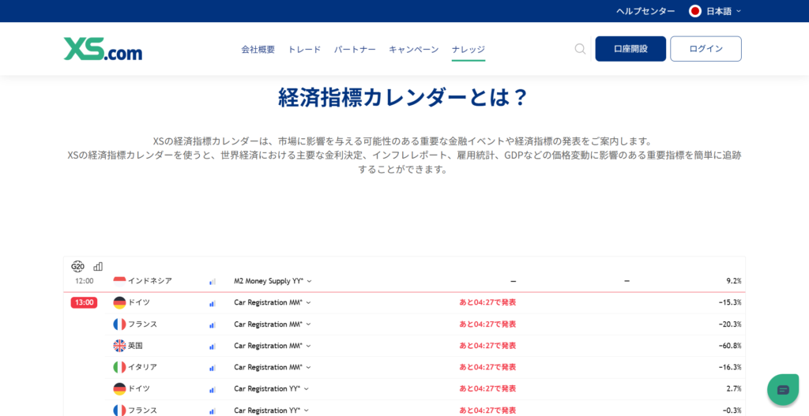Click France flag in Car Registration MM row
The height and width of the screenshot is (416, 809).
coord(119,324)
